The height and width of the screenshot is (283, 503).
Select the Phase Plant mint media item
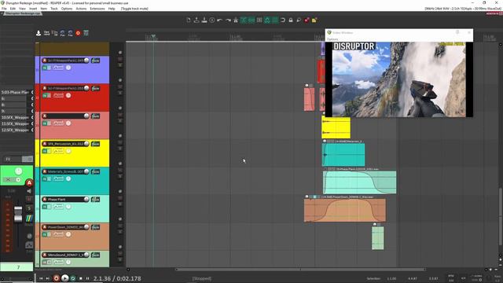(360, 182)
